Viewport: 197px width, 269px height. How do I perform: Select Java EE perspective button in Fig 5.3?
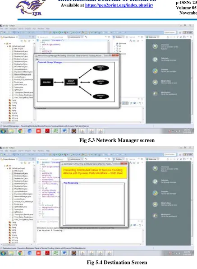[188, 32]
